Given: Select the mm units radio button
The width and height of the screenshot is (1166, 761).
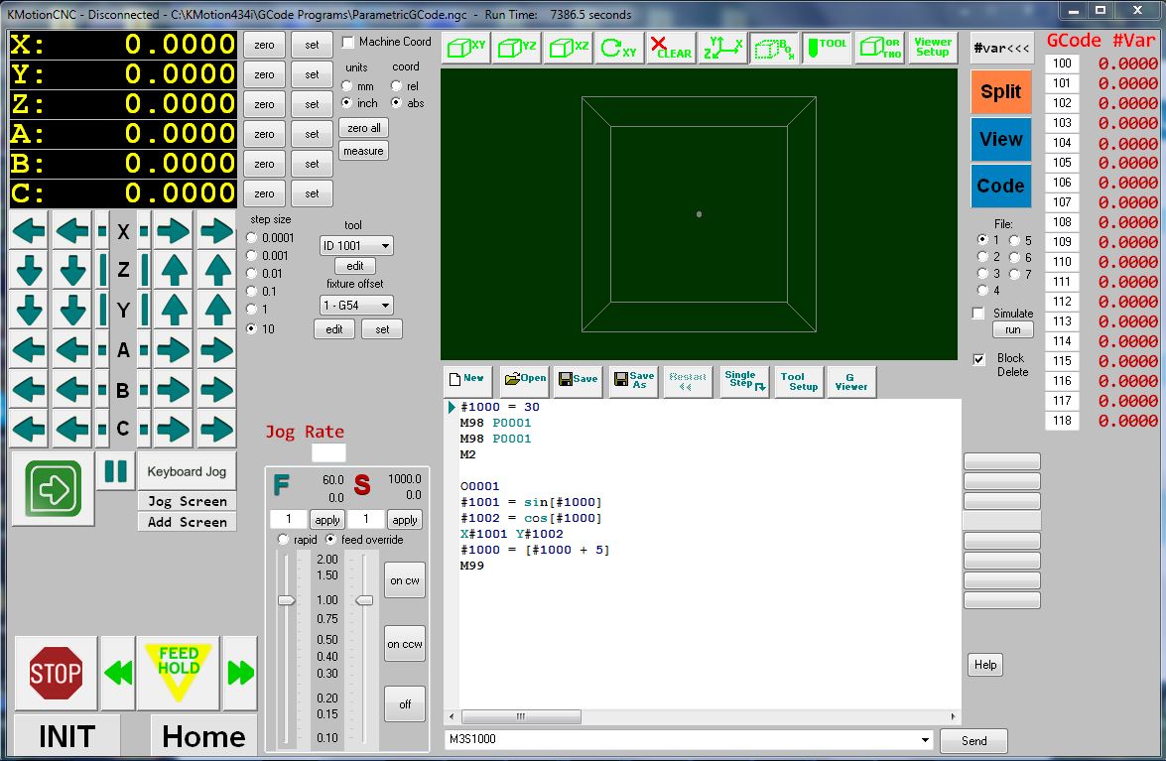Looking at the screenshot, I should click(347, 86).
